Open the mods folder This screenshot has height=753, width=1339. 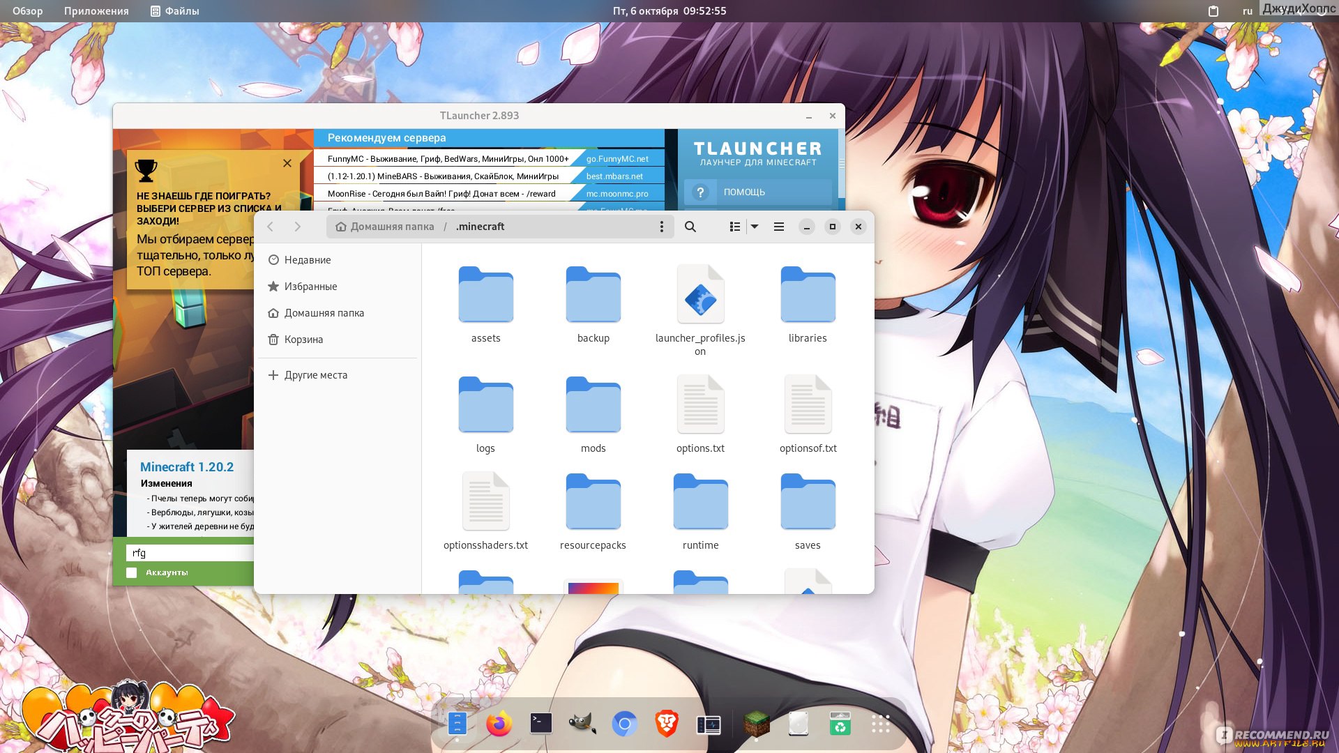pyautogui.click(x=593, y=415)
